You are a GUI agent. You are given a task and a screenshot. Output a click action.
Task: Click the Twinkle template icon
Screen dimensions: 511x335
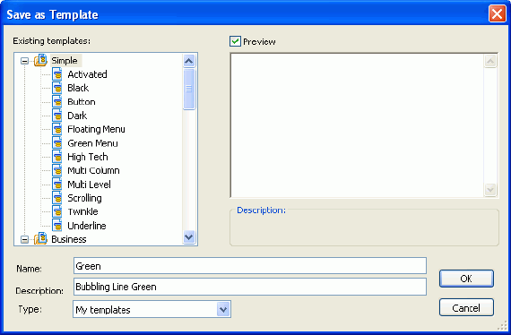[57, 211]
